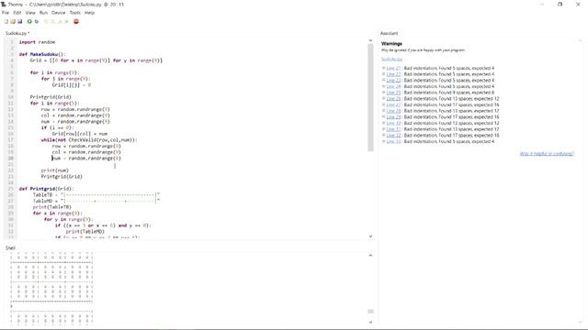The image size is (588, 330).
Task: Stop the program with red Stop icon
Action: (x=76, y=22)
